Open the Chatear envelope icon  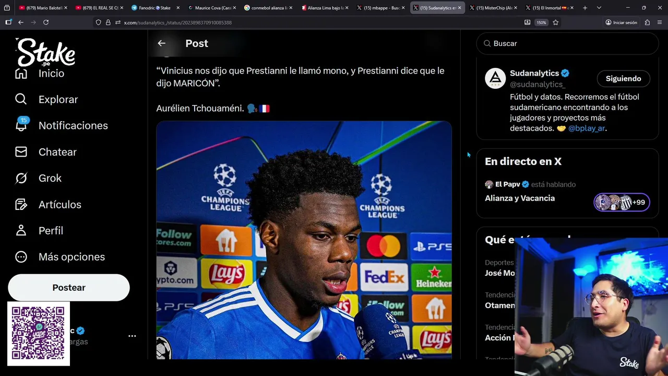tap(21, 152)
